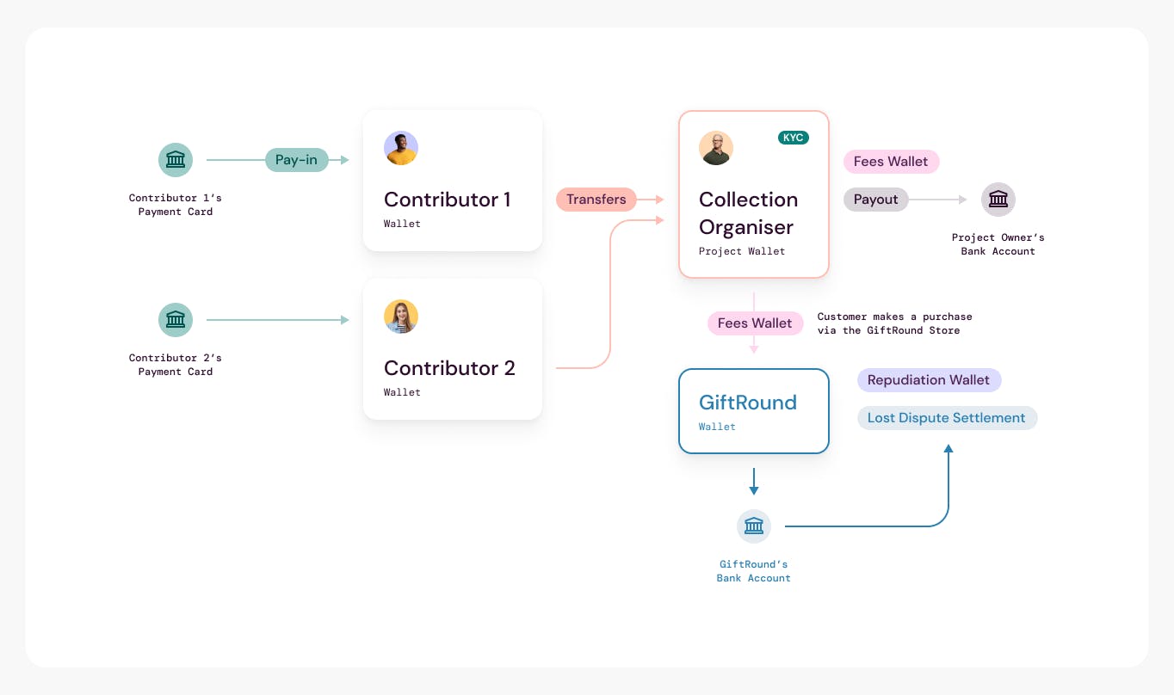Click Contributor 1's Payment Card bank icon
This screenshot has height=695, width=1174.
(x=176, y=160)
